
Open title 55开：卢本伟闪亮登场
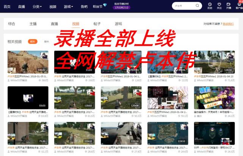point(214,148)
